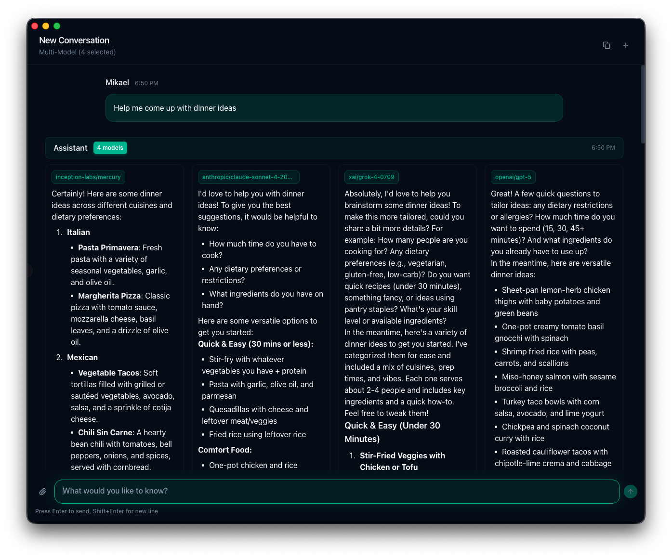Screen dimensions: 672x559
Task: Select the xai/grok-4-0709 model badge
Action: pyautogui.click(x=371, y=177)
